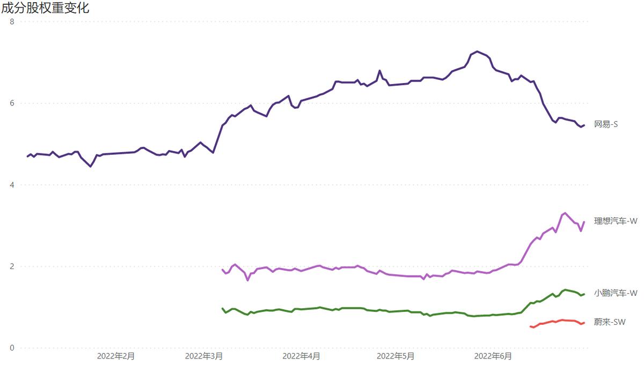Image resolution: width=644 pixels, height=365 pixels.
Task: Click the y-axis value 4
Action: 12,185
